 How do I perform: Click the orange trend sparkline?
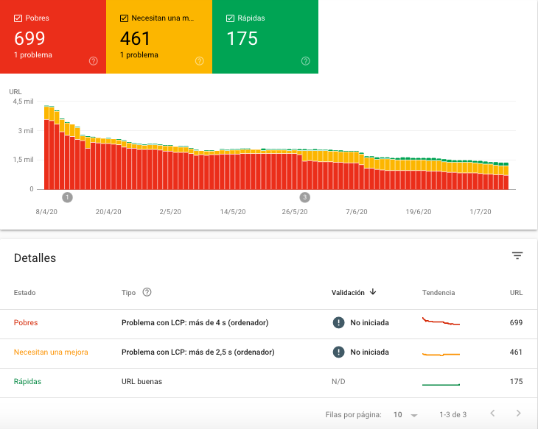[x=441, y=354]
